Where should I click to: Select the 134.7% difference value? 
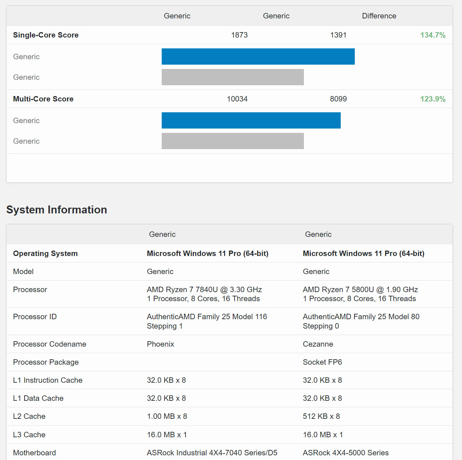tap(433, 35)
